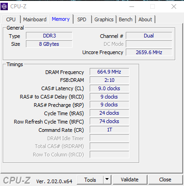Click the DRAM Frequency value field
The height and width of the screenshot is (186, 184).
(x=109, y=72)
